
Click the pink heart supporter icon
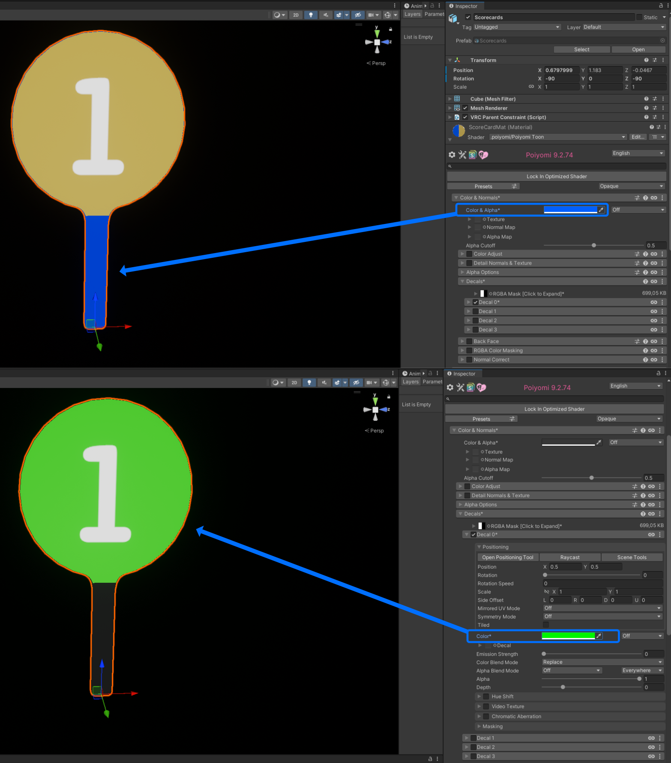(483, 155)
